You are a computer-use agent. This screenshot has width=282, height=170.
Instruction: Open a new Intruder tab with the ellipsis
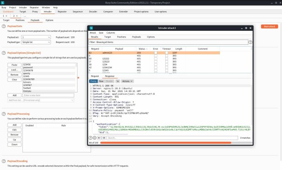point(25,16)
